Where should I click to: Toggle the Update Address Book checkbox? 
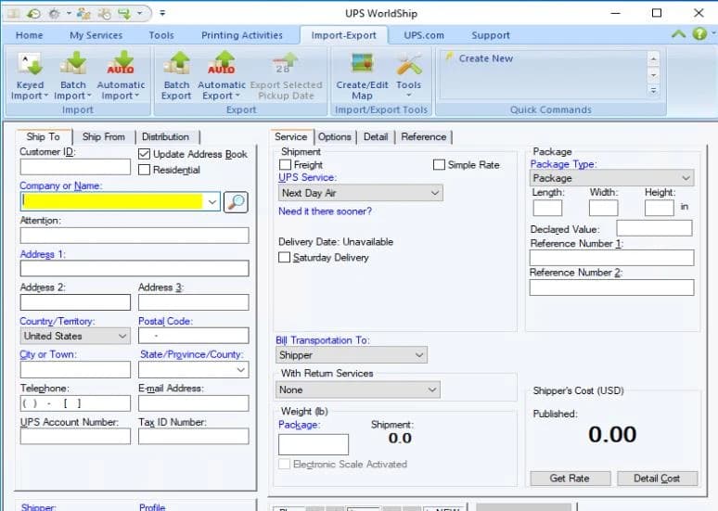(x=144, y=154)
